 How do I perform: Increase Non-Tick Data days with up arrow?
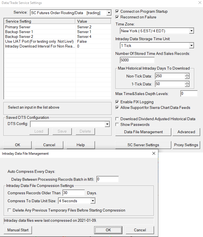pos(187,75)
